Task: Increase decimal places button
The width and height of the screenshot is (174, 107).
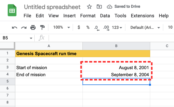Action: 106,28
